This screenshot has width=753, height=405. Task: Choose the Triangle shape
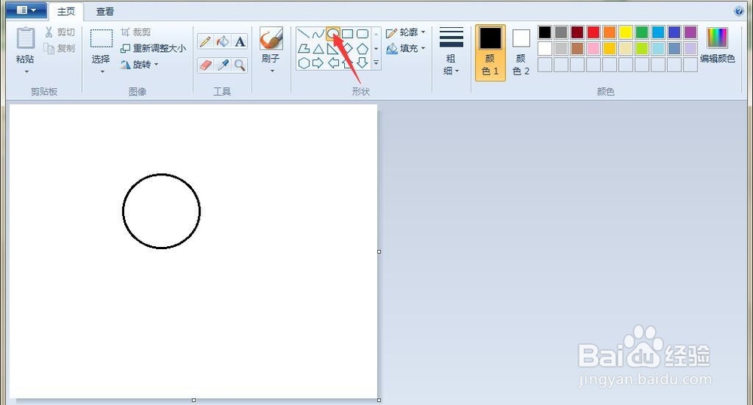[x=318, y=48]
